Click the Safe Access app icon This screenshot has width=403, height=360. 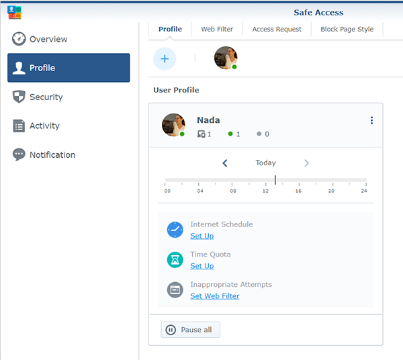click(x=14, y=12)
